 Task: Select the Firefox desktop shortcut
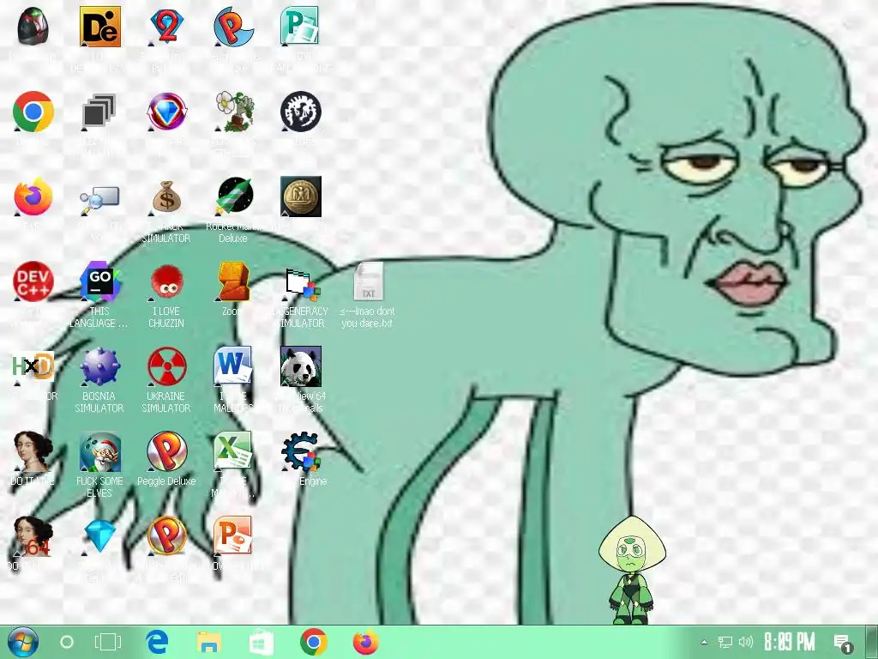click(33, 196)
